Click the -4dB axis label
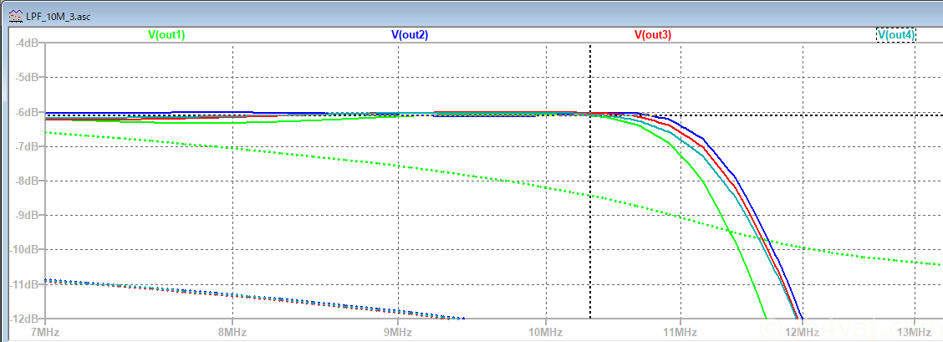 (28, 43)
